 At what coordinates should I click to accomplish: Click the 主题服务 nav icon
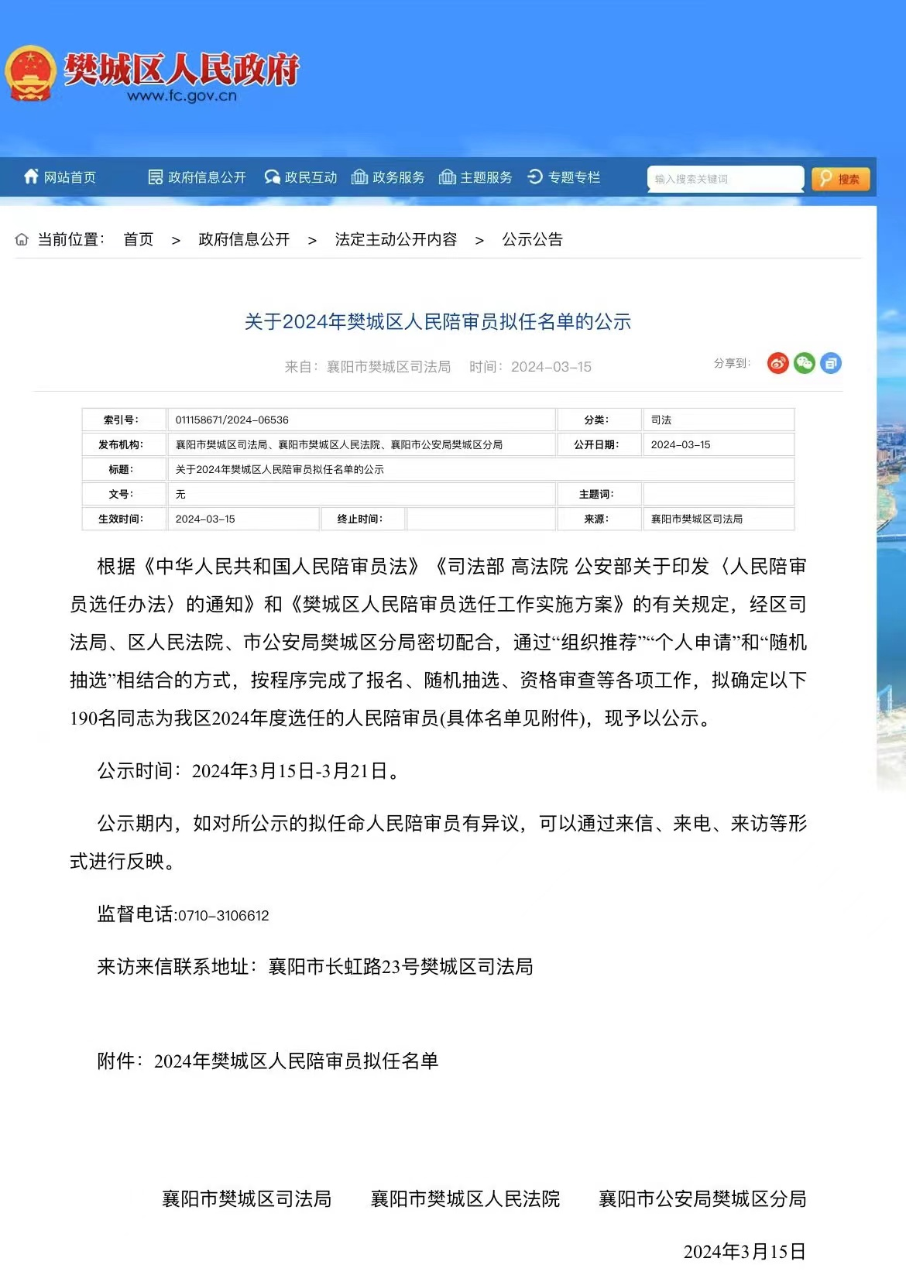(x=447, y=177)
